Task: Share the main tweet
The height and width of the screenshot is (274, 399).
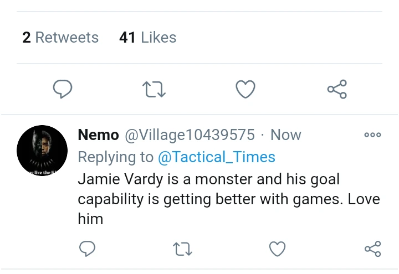Action: 336,89
